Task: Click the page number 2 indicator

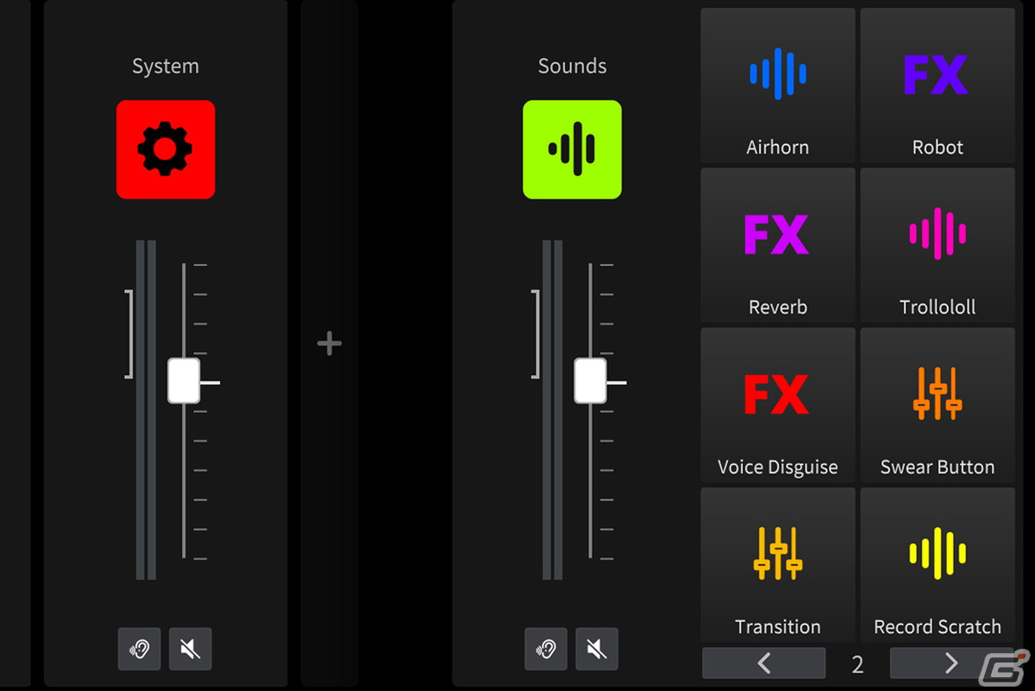Action: pyautogui.click(x=857, y=663)
